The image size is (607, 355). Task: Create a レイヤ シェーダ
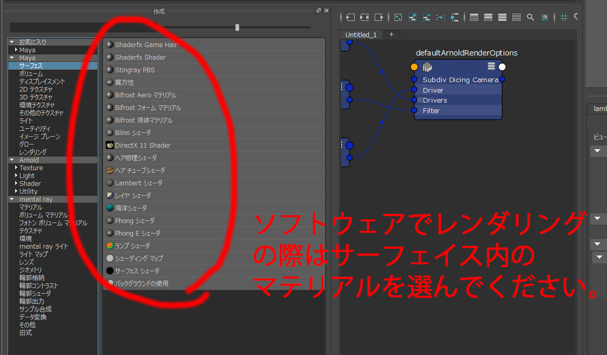(x=214, y=195)
